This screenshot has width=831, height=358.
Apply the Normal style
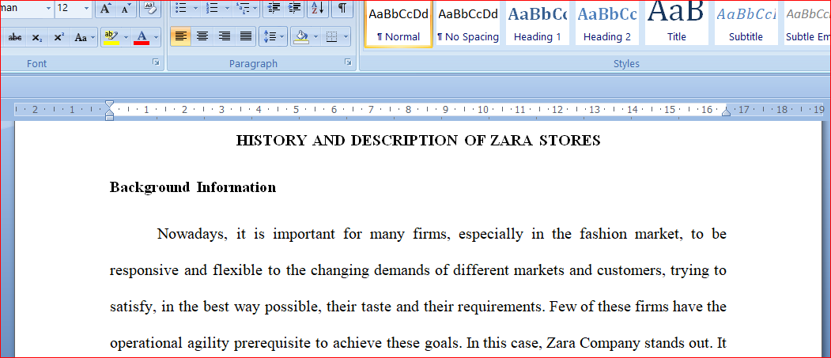(399, 23)
